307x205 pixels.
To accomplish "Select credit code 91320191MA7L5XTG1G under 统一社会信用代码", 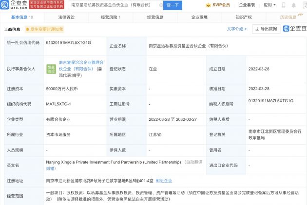I will [68, 43].
